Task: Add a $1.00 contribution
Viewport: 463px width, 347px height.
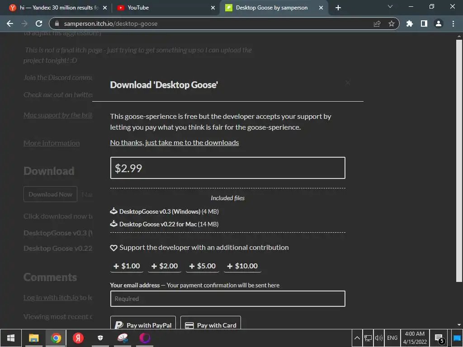Action: (127, 266)
